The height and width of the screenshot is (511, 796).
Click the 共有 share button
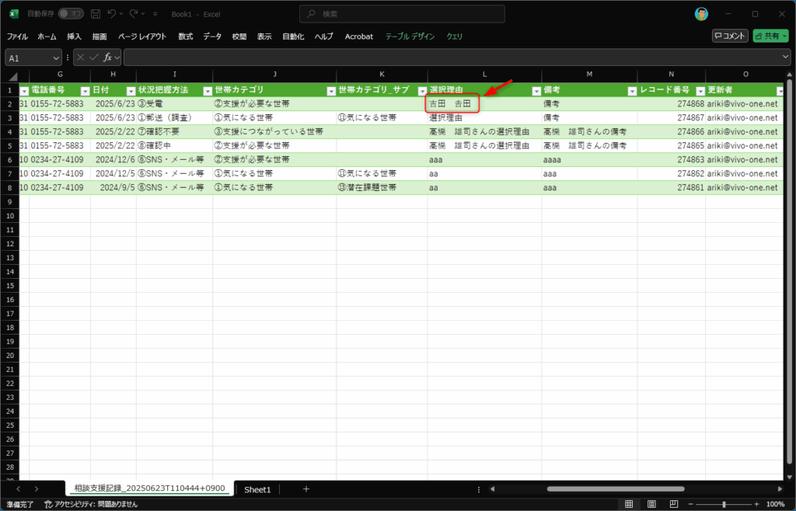click(770, 36)
